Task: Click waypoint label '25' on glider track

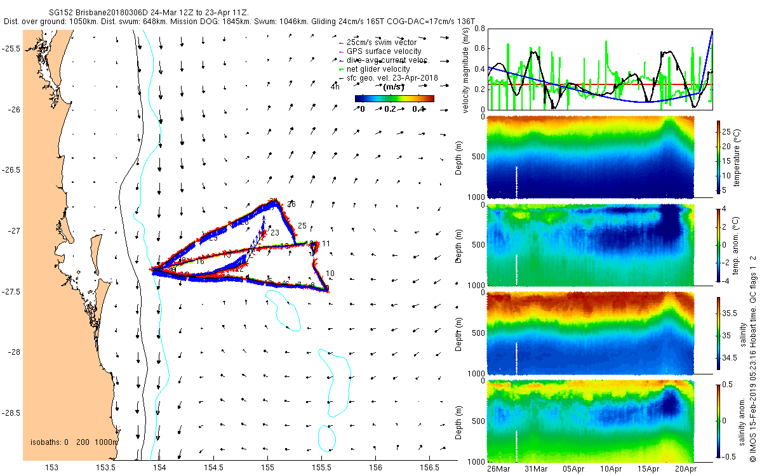Action: tap(302, 226)
